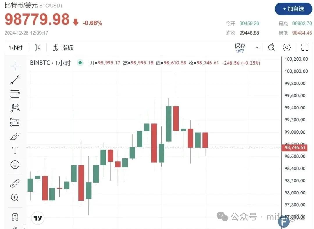Open the 1小时 interval selector
The width and height of the screenshot is (314, 229).
pos(15,47)
